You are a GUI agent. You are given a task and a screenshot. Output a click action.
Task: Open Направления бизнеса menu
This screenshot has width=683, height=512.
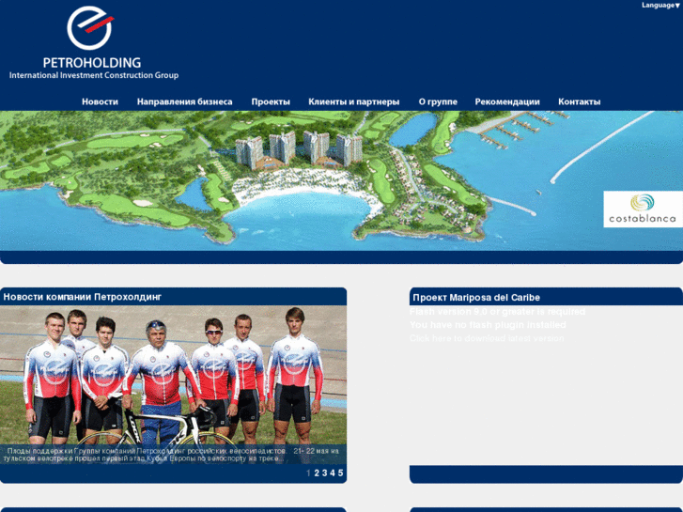(x=185, y=101)
